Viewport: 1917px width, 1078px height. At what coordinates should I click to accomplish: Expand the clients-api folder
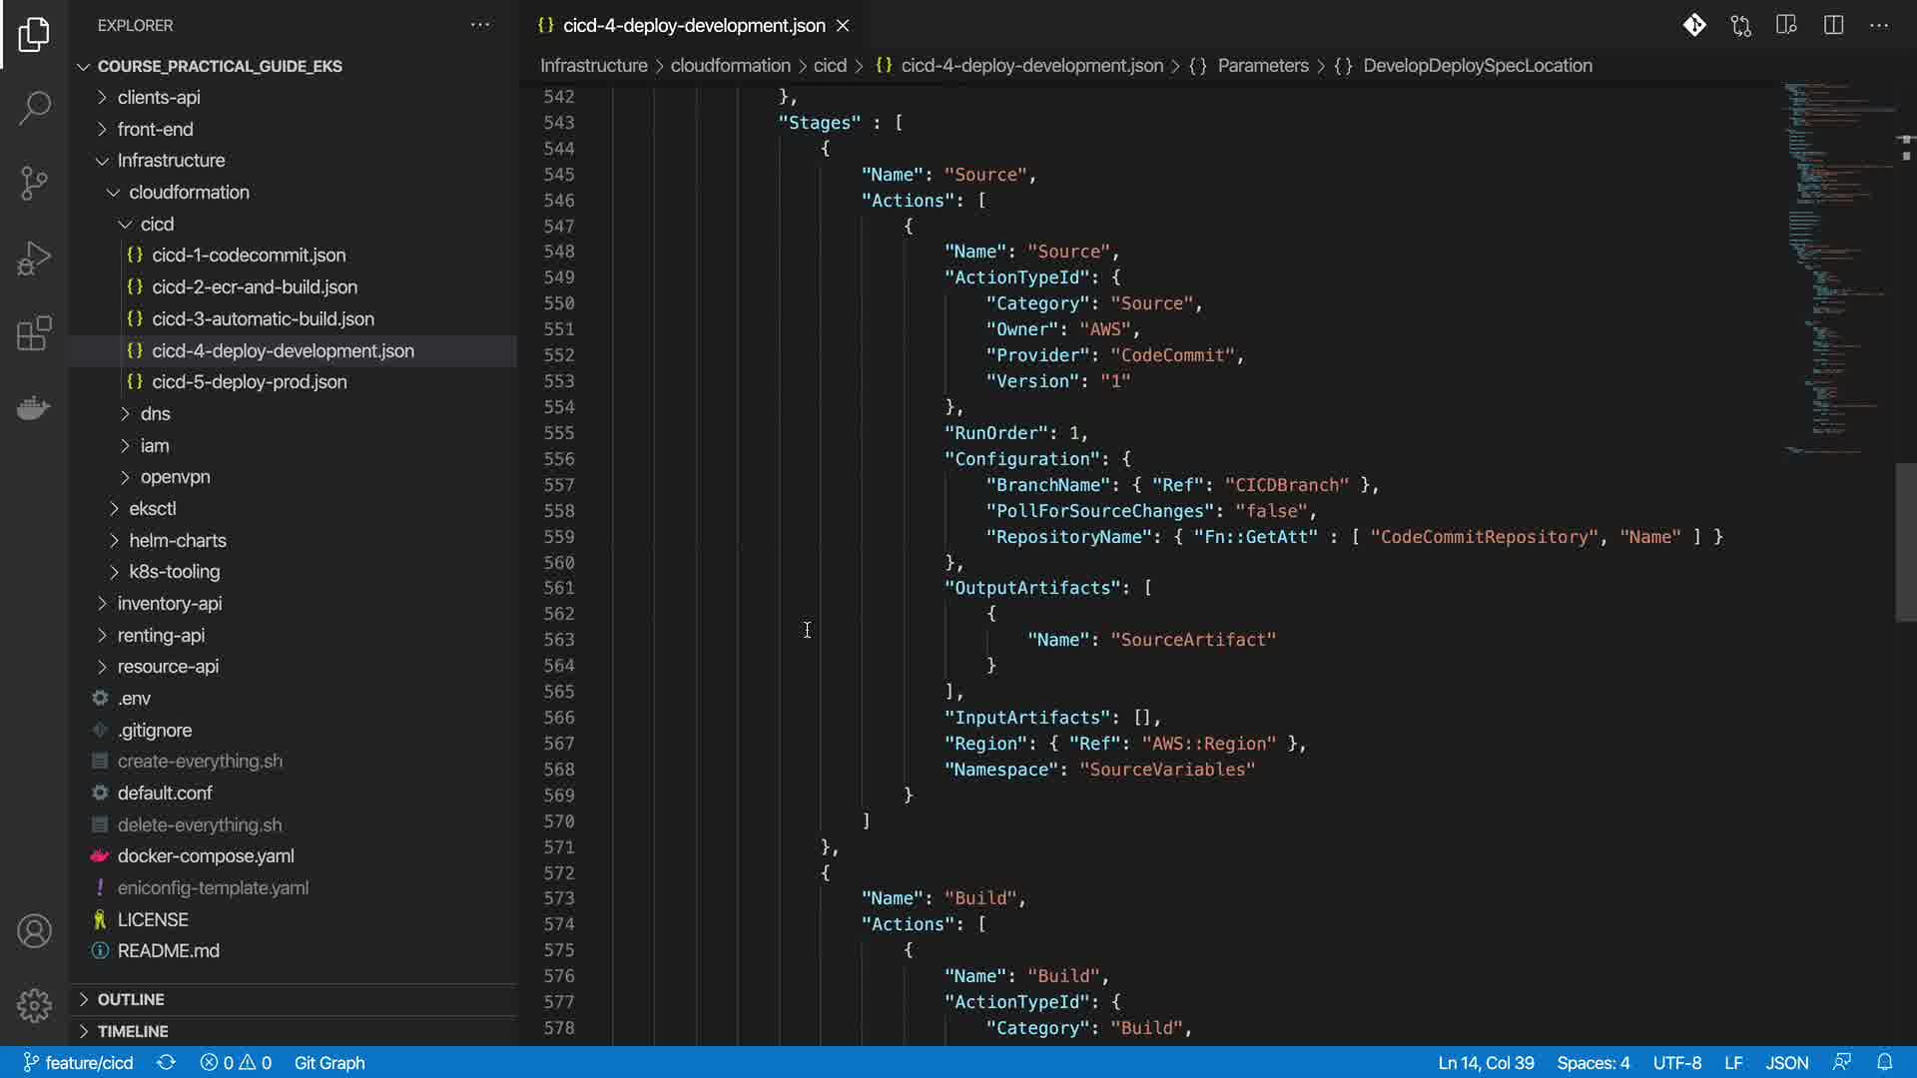point(159,97)
